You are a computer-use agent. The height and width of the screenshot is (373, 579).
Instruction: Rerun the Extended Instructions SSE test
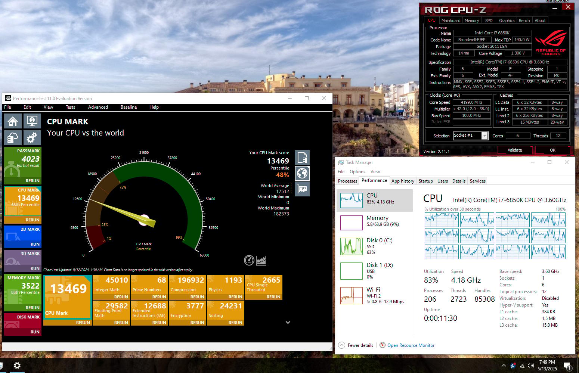click(159, 323)
